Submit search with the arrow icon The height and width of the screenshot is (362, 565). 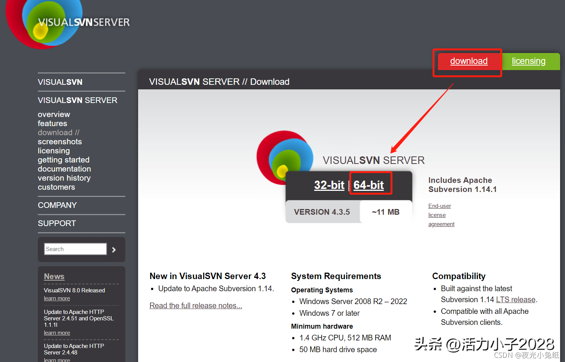tap(114, 250)
